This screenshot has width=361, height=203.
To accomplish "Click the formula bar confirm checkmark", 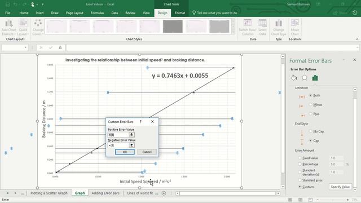I will (x=51, y=47).
